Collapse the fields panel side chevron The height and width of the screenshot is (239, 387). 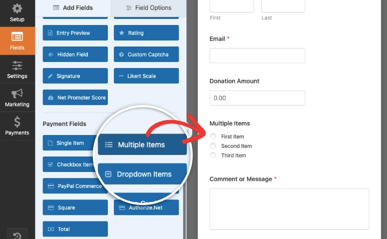pyautogui.click(x=188, y=131)
